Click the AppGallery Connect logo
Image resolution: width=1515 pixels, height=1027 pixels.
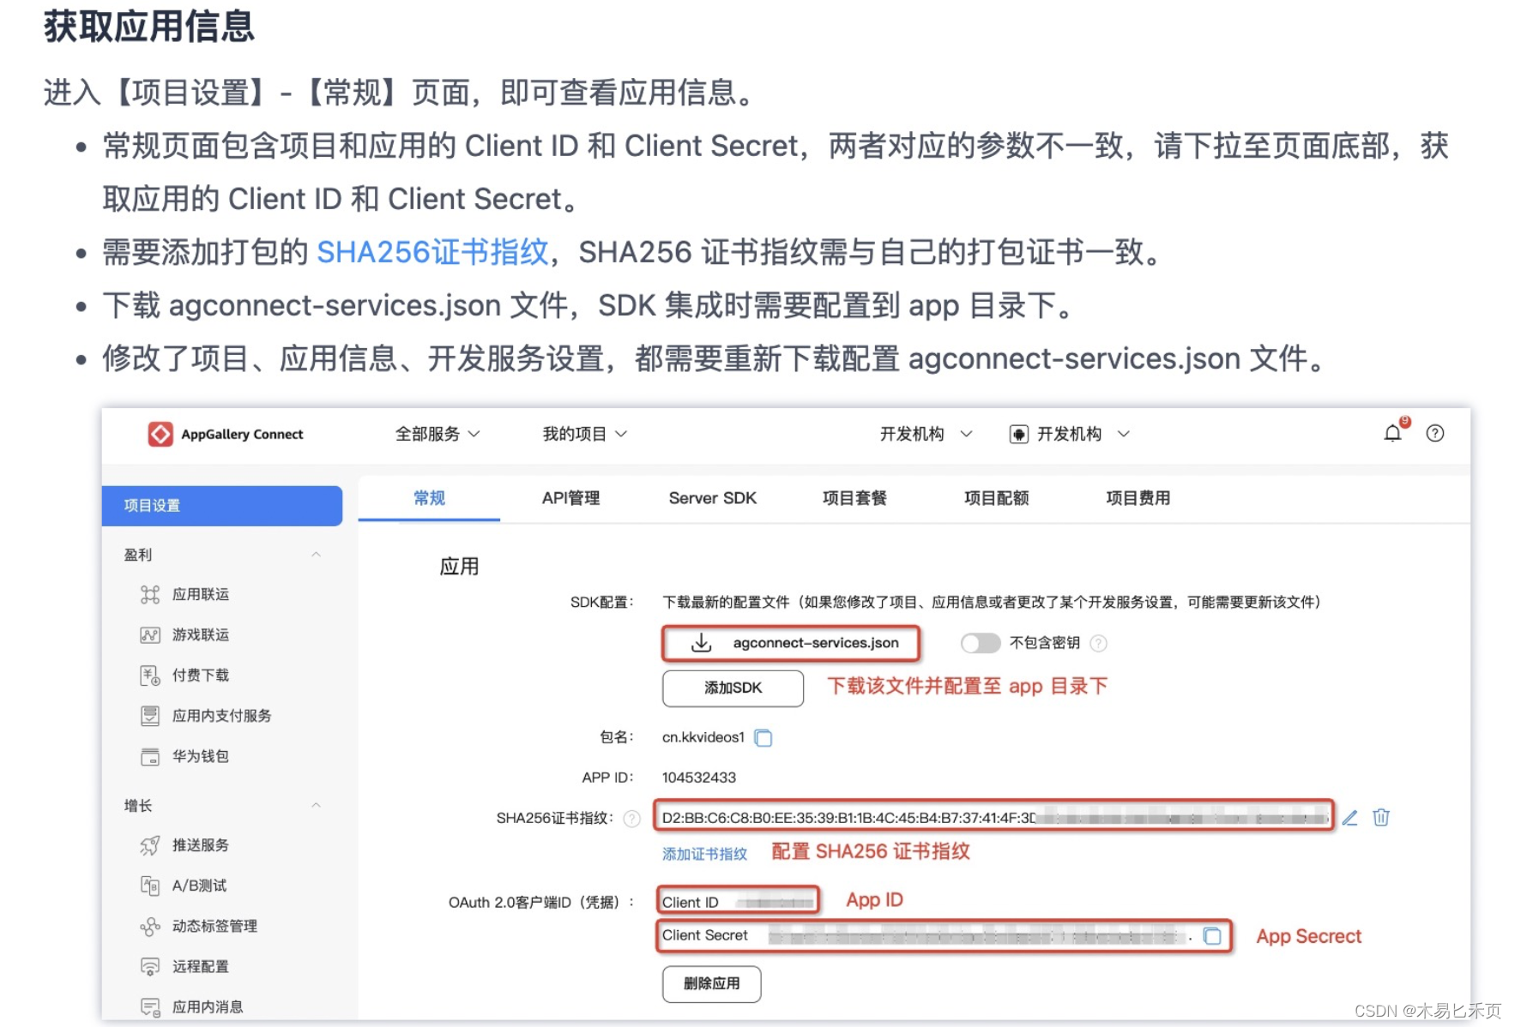(227, 434)
